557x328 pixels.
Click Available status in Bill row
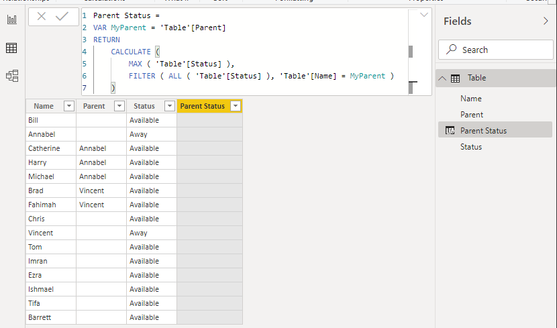coord(152,120)
